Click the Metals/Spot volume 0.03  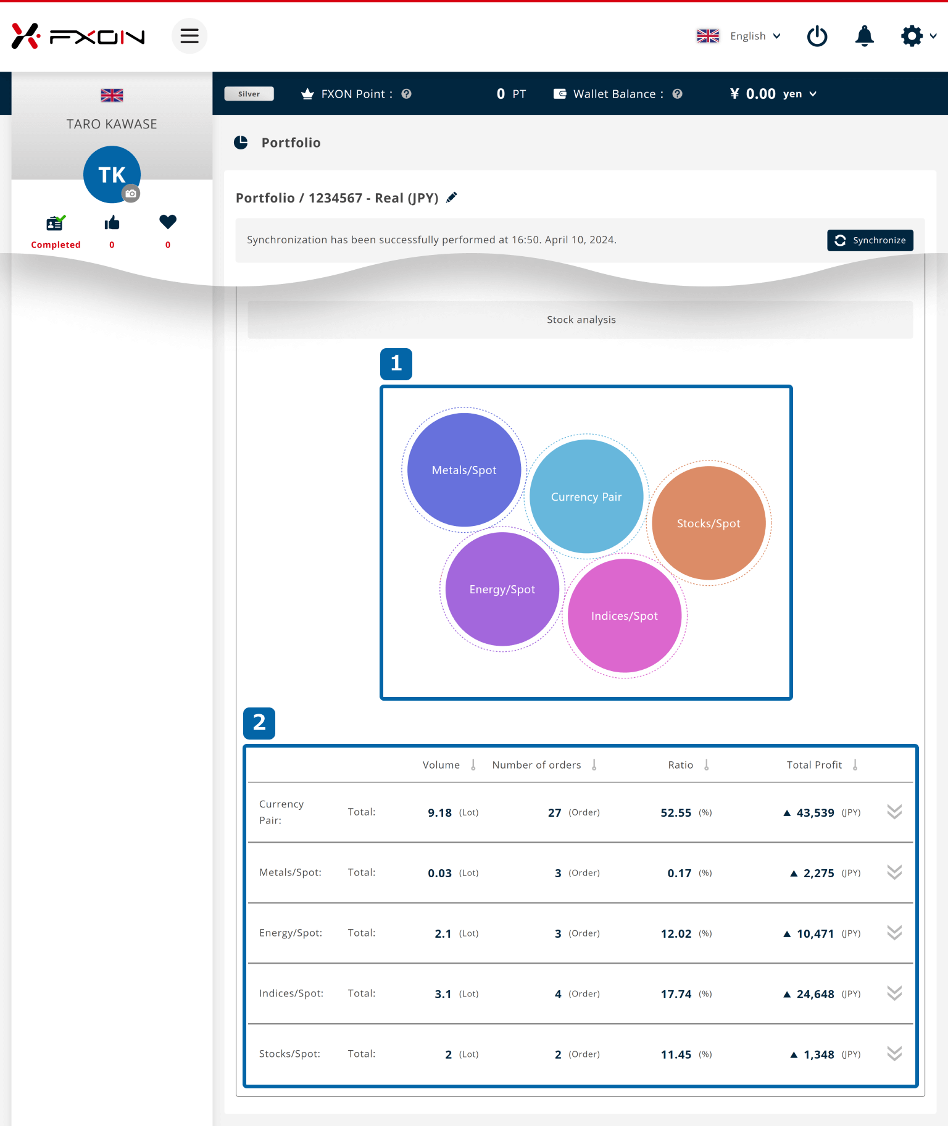pyautogui.click(x=439, y=873)
